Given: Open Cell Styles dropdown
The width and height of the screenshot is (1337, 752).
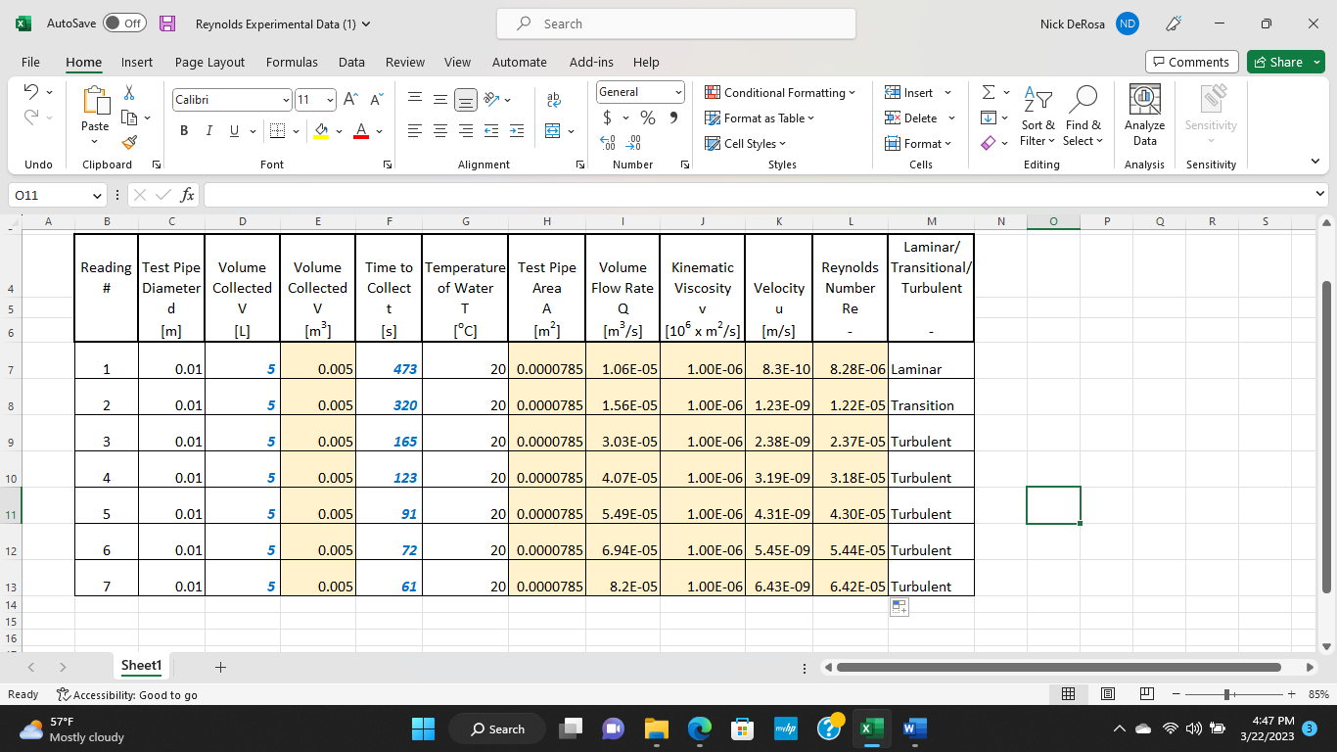Looking at the screenshot, I should click(746, 144).
